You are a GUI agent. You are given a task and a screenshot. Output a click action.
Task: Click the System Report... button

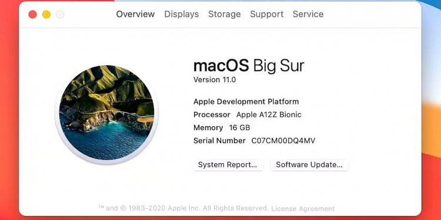click(x=228, y=165)
